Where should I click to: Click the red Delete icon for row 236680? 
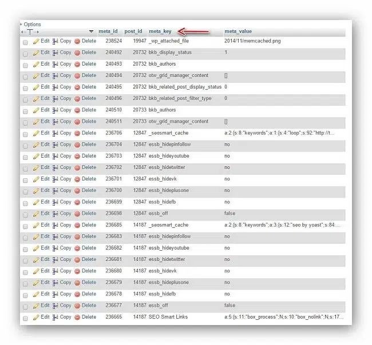[77, 271]
